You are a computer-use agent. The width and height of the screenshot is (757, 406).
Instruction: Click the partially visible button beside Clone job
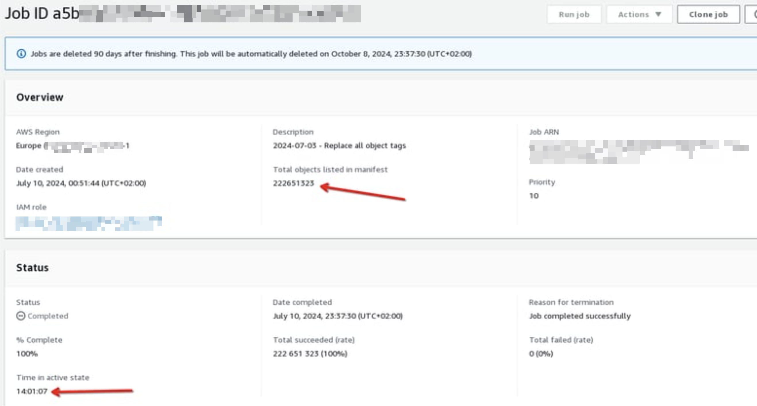752,14
